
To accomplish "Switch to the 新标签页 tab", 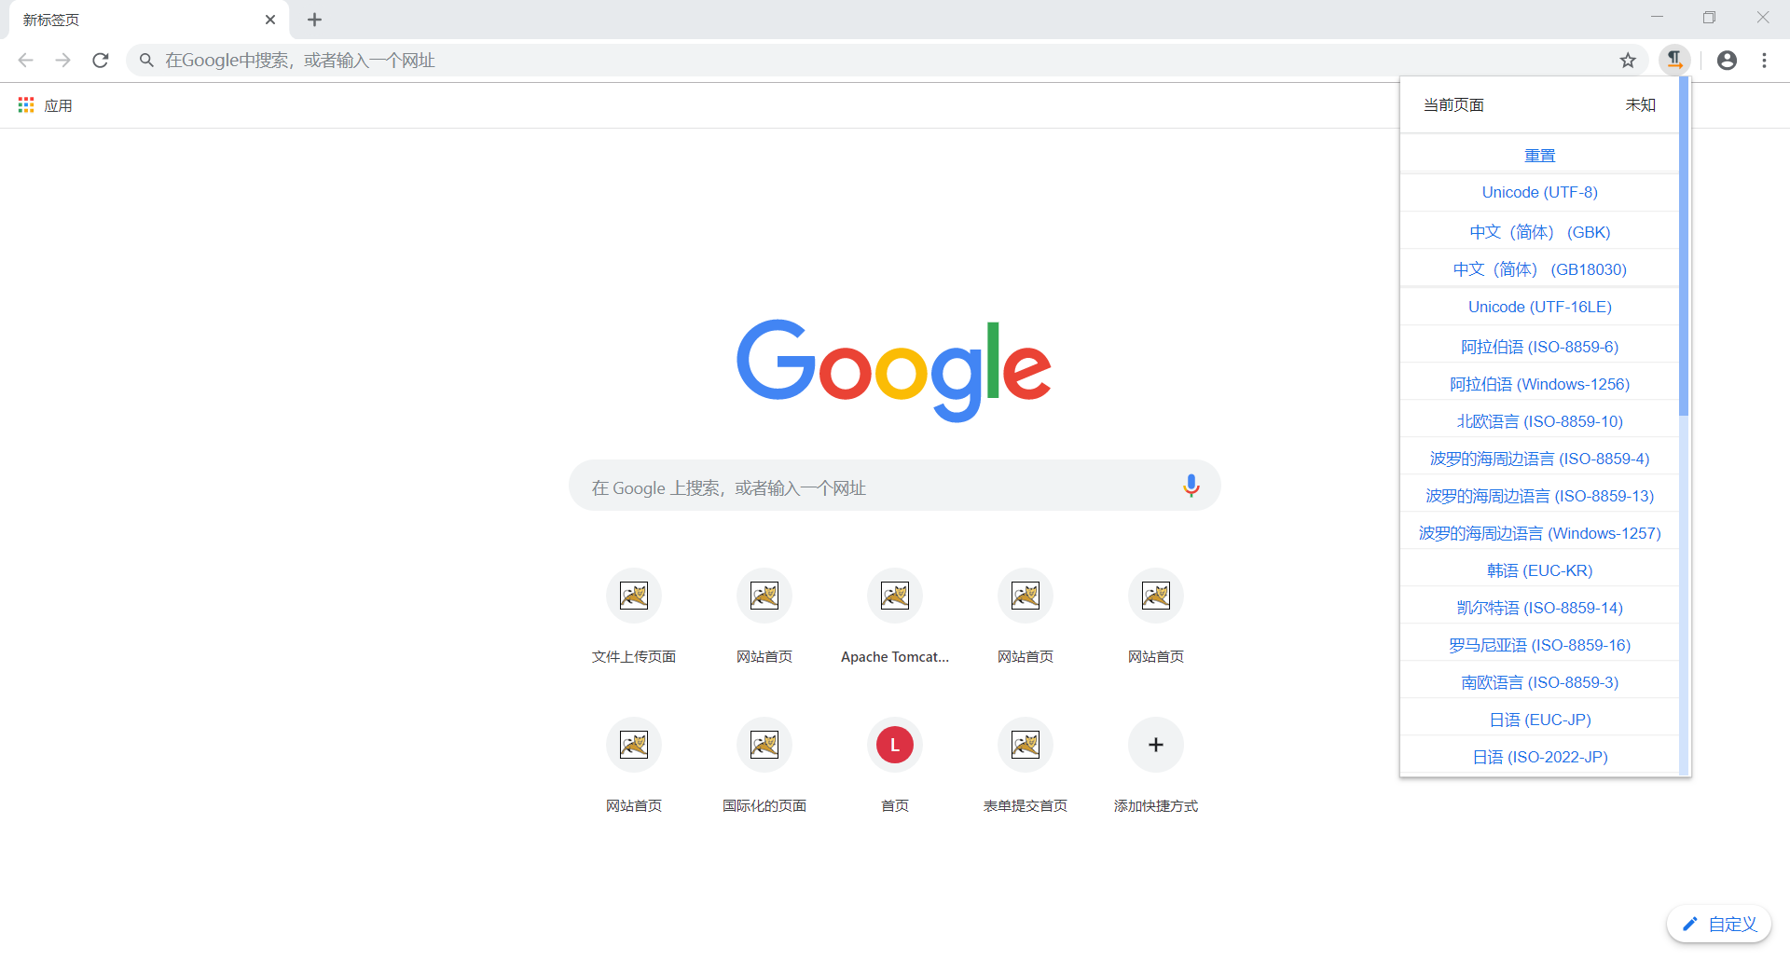I will click(131, 19).
